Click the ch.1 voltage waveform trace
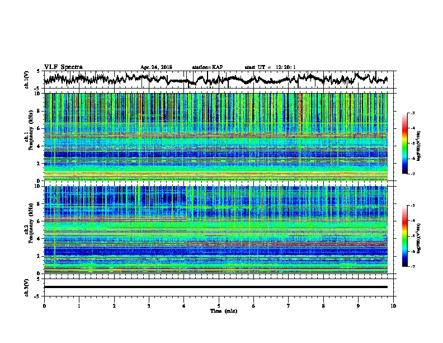The image size is (443, 343). [x=215, y=80]
